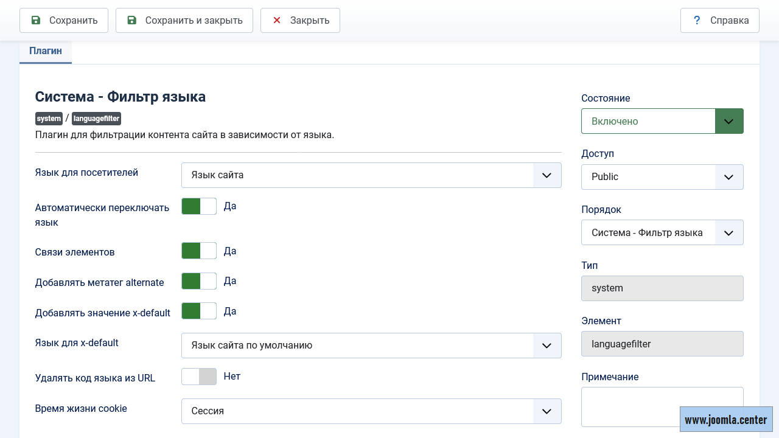Expand the Время жизни cookie dropdown

[x=371, y=411]
